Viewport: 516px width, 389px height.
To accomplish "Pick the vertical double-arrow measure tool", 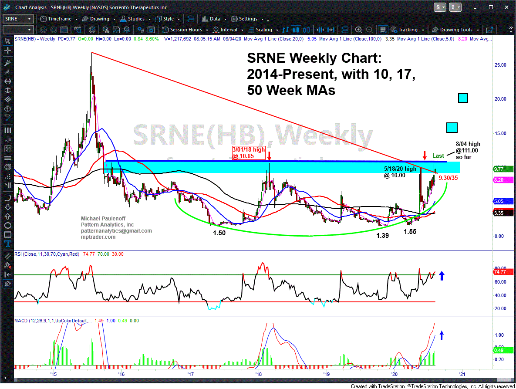I will [x=7, y=90].
